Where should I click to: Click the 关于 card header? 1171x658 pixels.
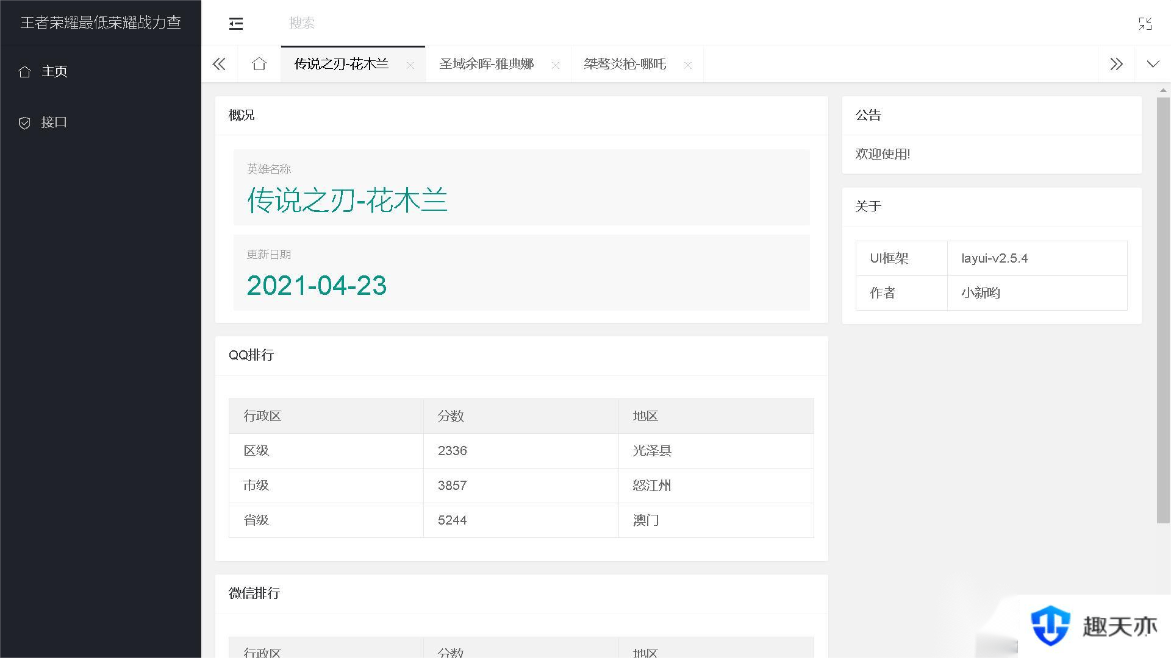tap(992, 207)
